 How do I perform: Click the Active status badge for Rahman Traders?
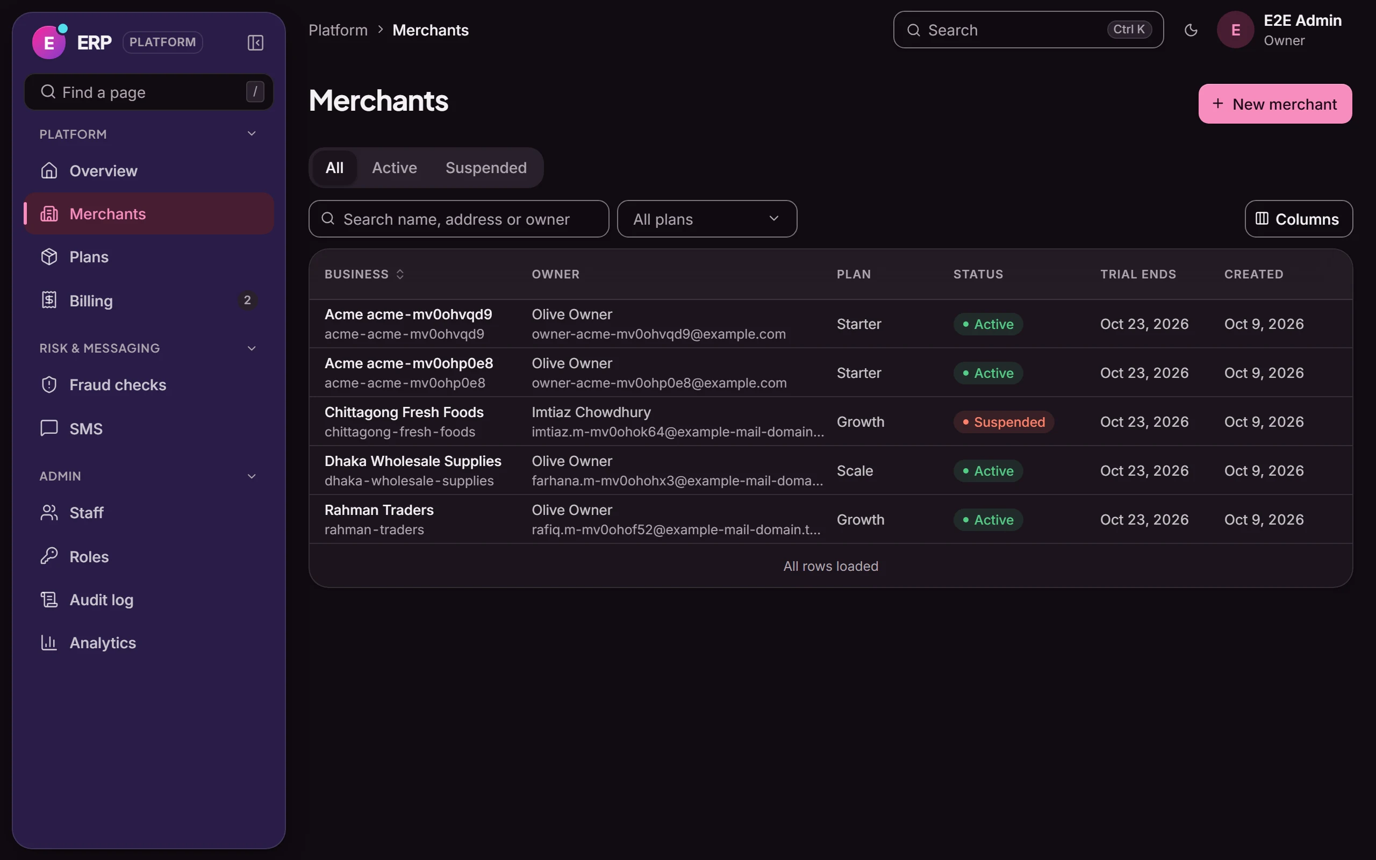(988, 520)
